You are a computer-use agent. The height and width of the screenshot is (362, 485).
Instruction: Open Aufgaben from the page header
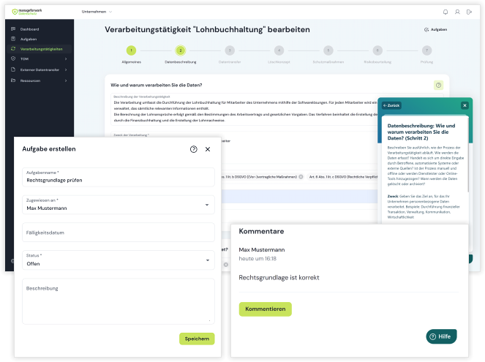[x=435, y=30]
